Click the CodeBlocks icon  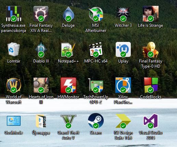coord(151,85)
